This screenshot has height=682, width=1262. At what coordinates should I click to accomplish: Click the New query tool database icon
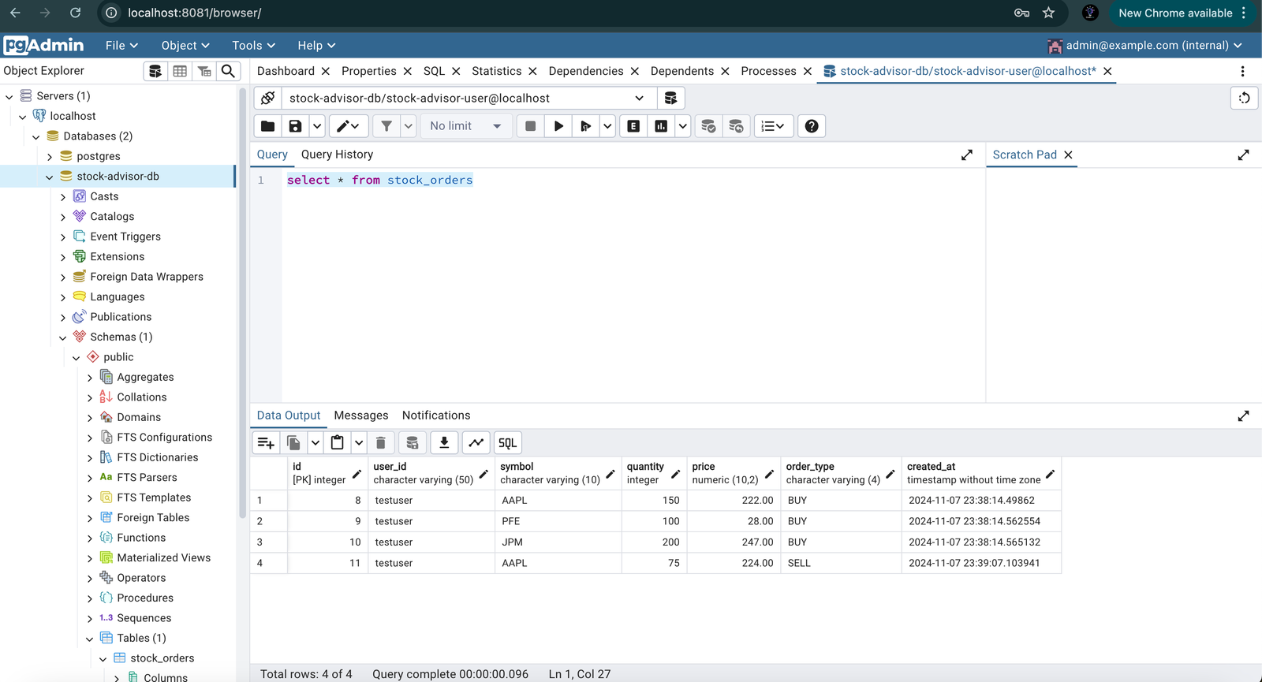pyautogui.click(x=670, y=98)
